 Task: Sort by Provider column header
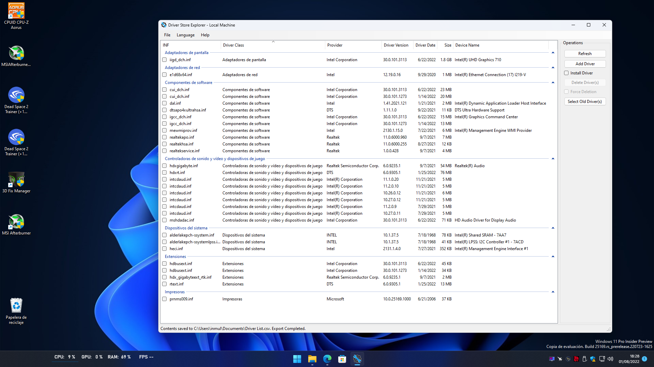pos(353,45)
